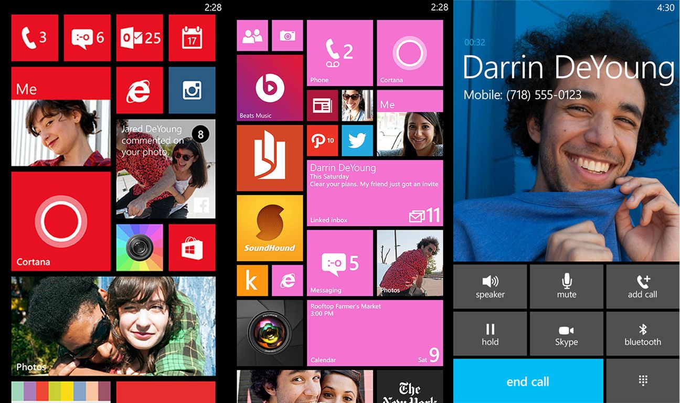The image size is (680, 403).
Task: Open the rainbow camera app tile
Action: [140, 248]
